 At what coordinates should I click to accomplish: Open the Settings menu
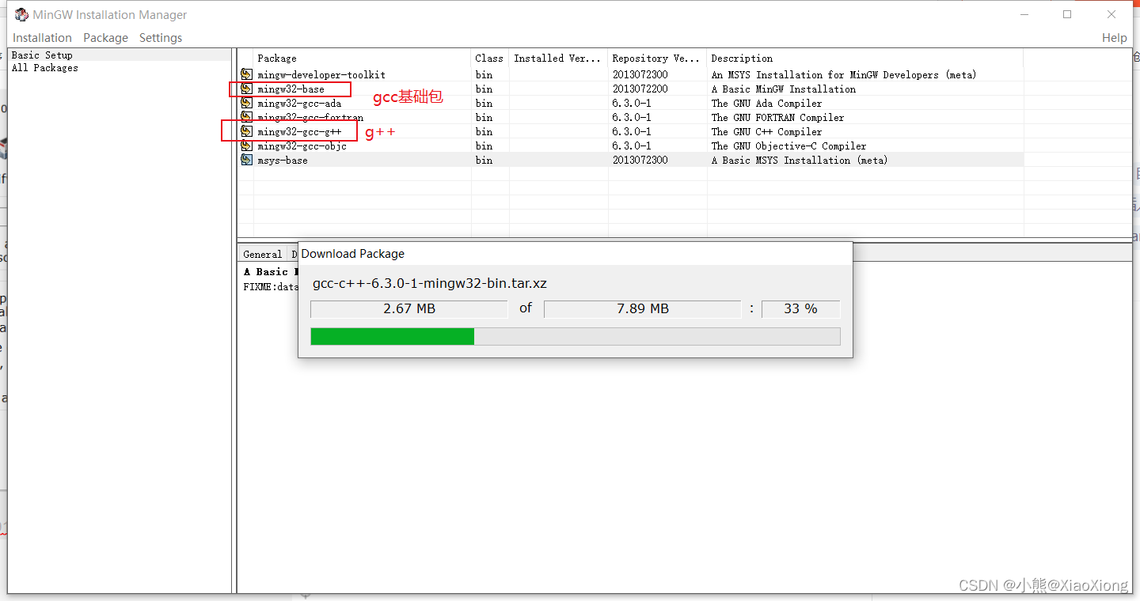pos(161,38)
